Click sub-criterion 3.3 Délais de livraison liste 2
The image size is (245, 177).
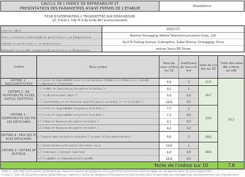pyautogui.click(x=98, y=121)
